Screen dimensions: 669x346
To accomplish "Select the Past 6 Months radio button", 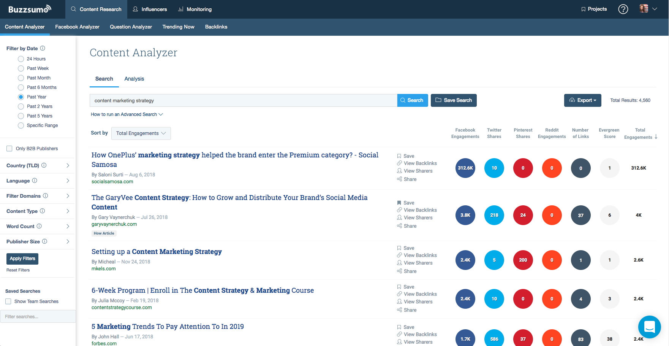I will 21,87.
